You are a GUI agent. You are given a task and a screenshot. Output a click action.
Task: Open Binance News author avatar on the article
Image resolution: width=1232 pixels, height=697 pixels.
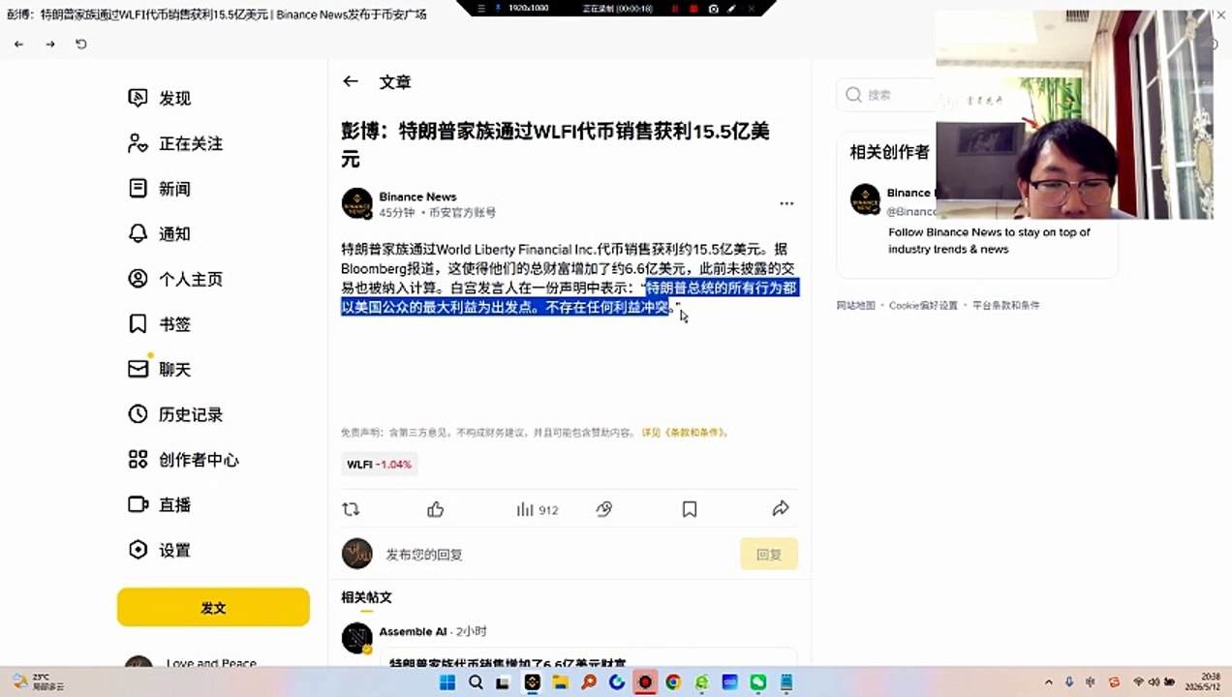[356, 203]
